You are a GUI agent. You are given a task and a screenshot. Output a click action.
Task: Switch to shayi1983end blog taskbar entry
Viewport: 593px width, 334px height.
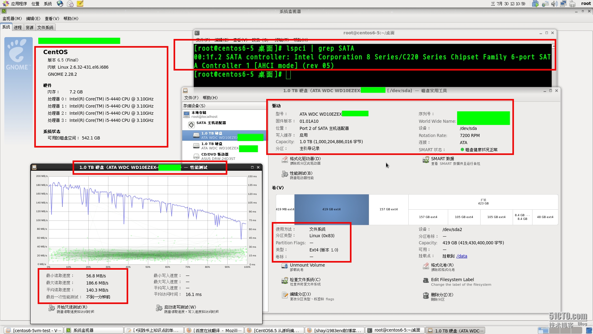[334, 330]
